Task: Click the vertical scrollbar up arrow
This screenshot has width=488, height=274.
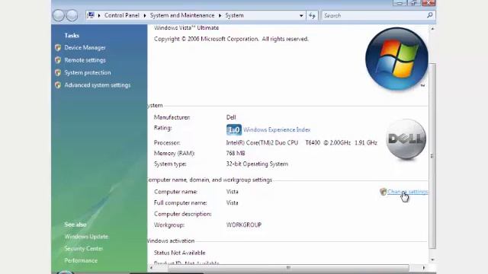Action: [x=432, y=29]
